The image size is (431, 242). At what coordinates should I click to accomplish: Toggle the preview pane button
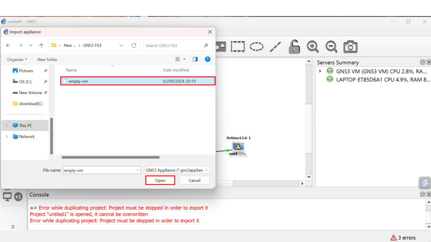(x=195, y=59)
